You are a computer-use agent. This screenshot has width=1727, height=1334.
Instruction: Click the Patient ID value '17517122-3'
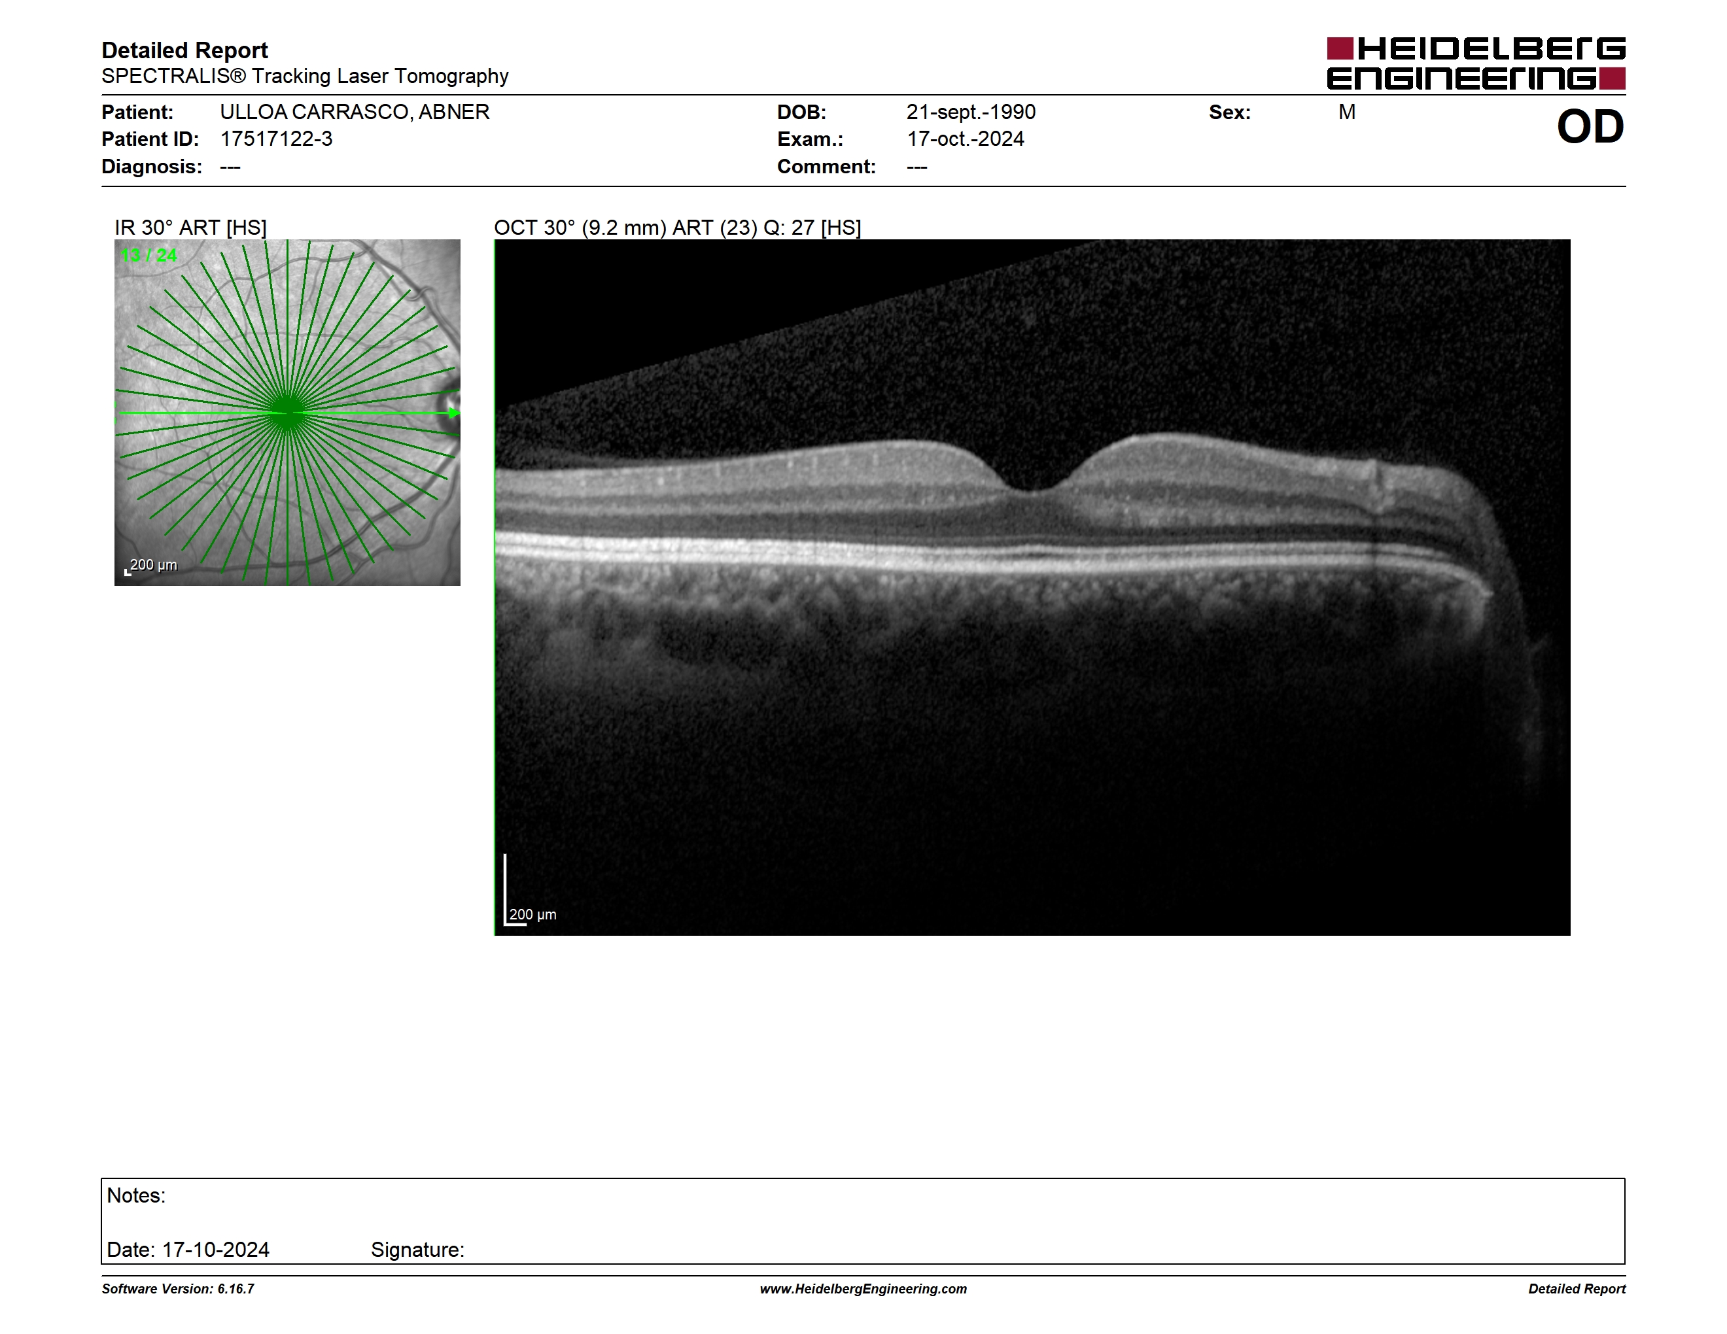click(x=276, y=139)
